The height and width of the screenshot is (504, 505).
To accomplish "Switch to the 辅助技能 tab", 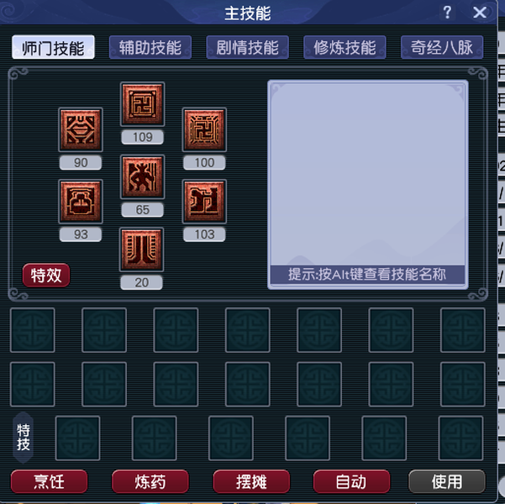I will pyautogui.click(x=150, y=47).
